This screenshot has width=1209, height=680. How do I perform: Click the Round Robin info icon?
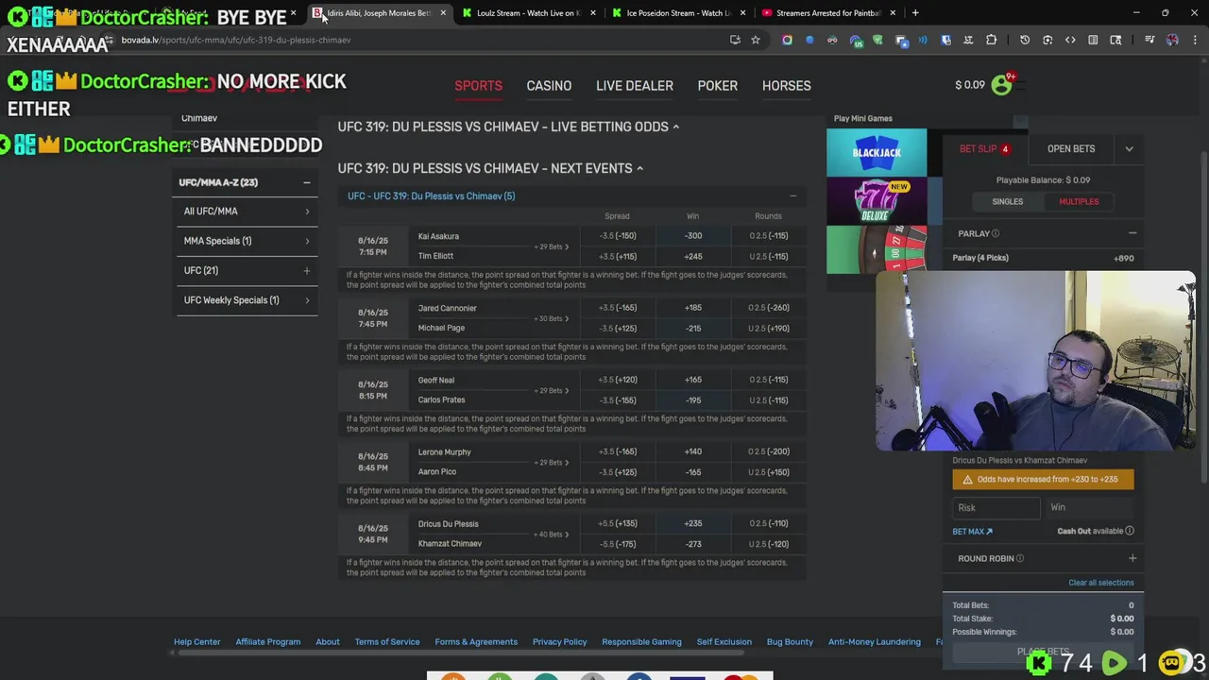(1019, 558)
